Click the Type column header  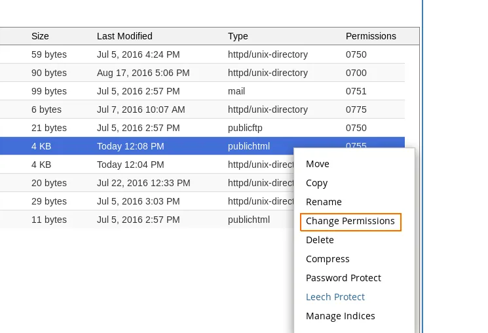[238, 36]
